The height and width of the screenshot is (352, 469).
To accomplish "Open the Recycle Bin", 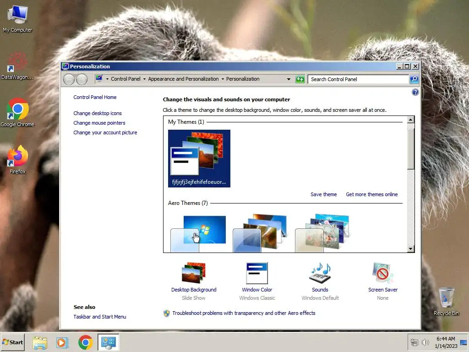I will point(446,302).
